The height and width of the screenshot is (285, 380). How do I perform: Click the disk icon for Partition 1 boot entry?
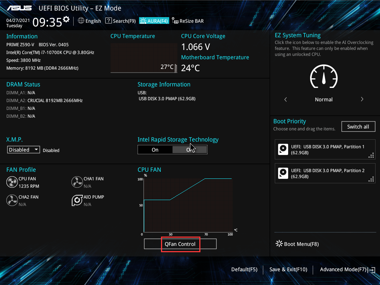coord(283,150)
